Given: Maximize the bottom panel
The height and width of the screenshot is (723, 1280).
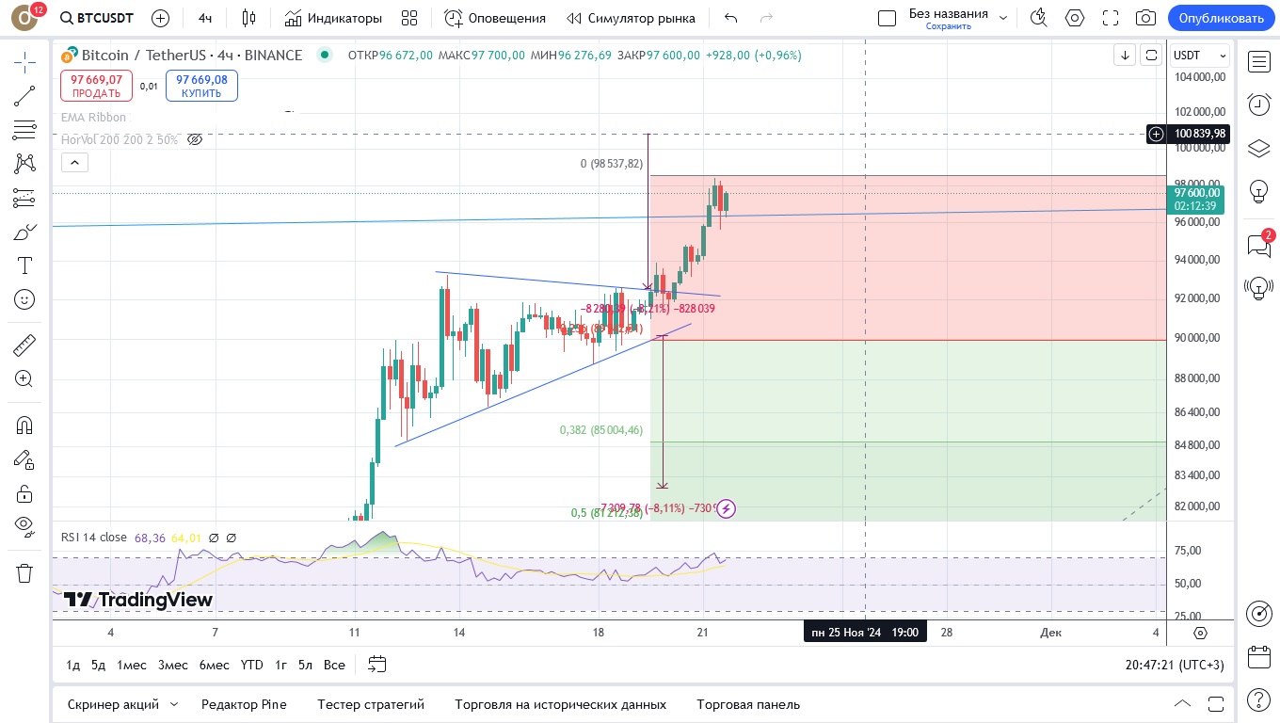Looking at the screenshot, I should (1216, 704).
